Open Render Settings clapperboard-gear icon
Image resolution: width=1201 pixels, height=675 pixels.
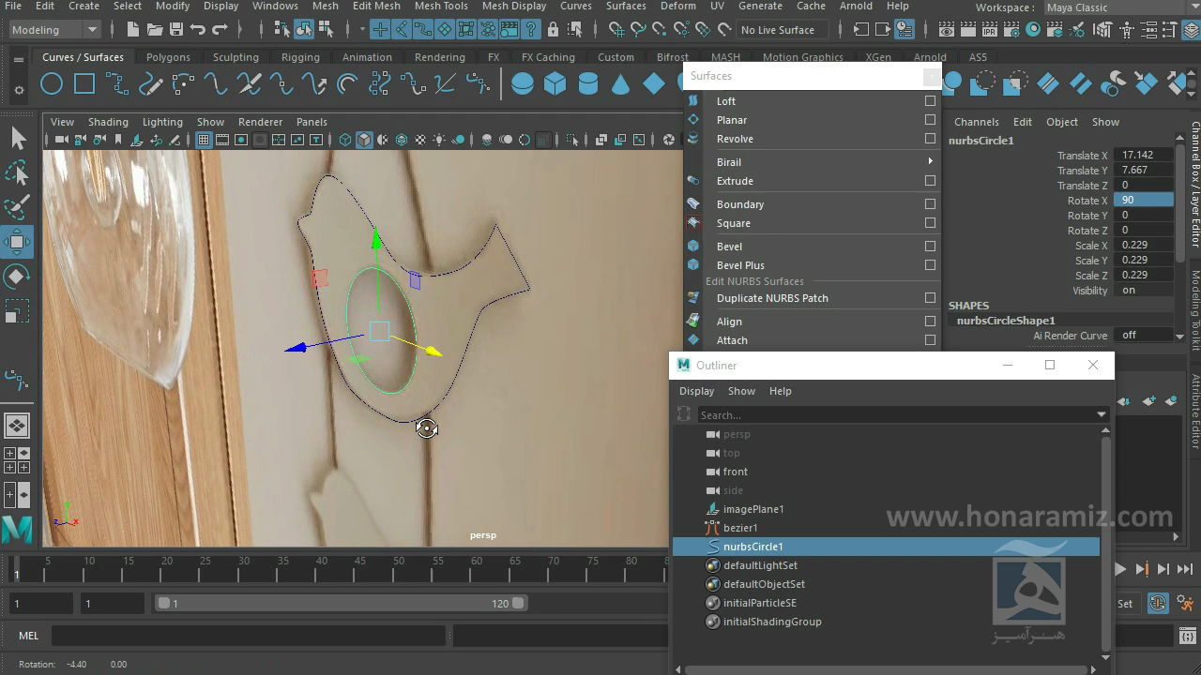click(x=1012, y=29)
